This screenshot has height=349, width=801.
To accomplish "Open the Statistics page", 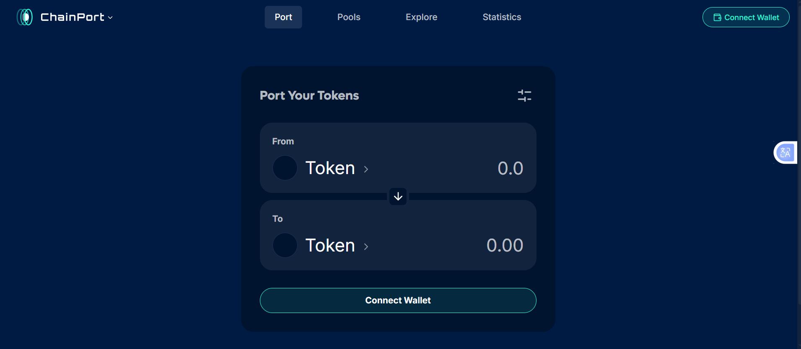I will tap(502, 17).
